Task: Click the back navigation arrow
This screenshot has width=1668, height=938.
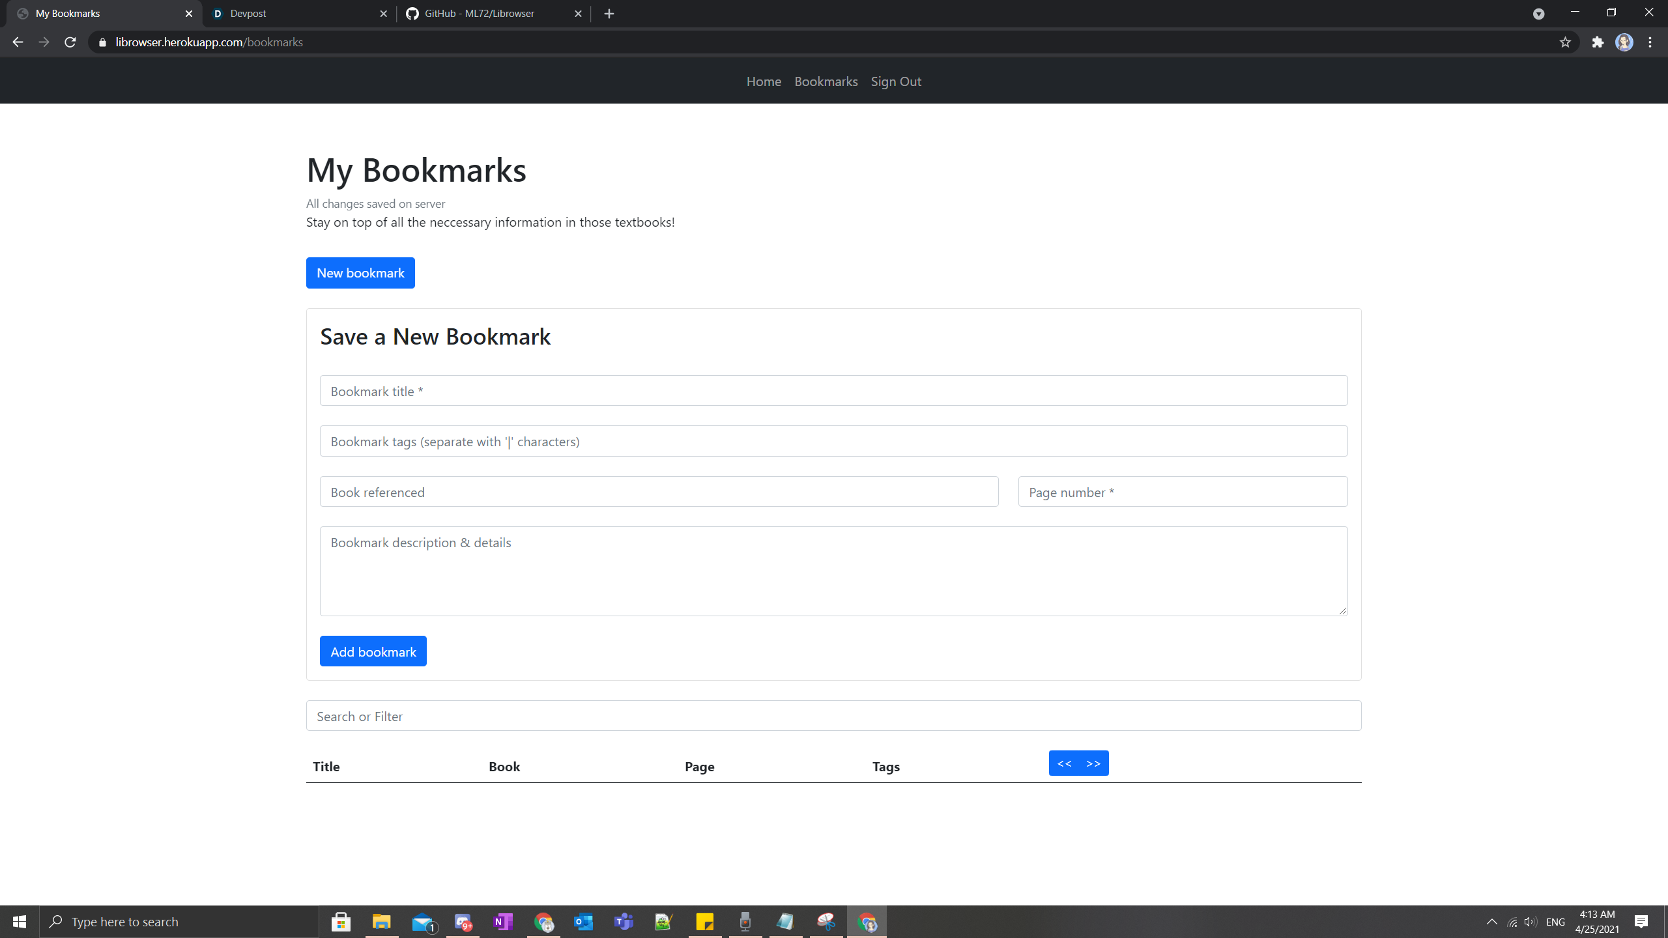Action: [18, 42]
